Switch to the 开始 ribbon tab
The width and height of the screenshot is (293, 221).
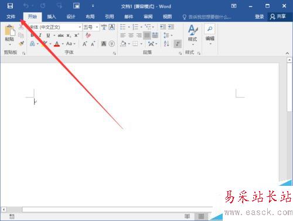coord(32,16)
